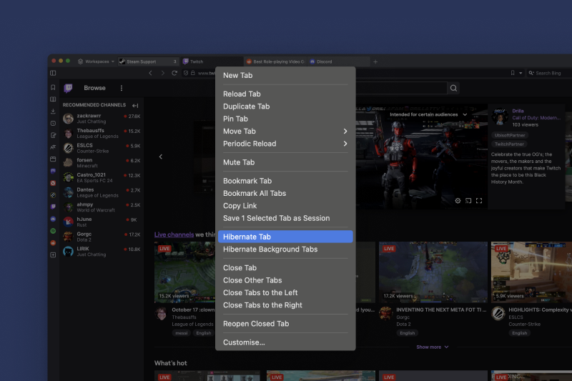Go forward with the browser forward arrow
The width and height of the screenshot is (572, 381).
pos(163,73)
